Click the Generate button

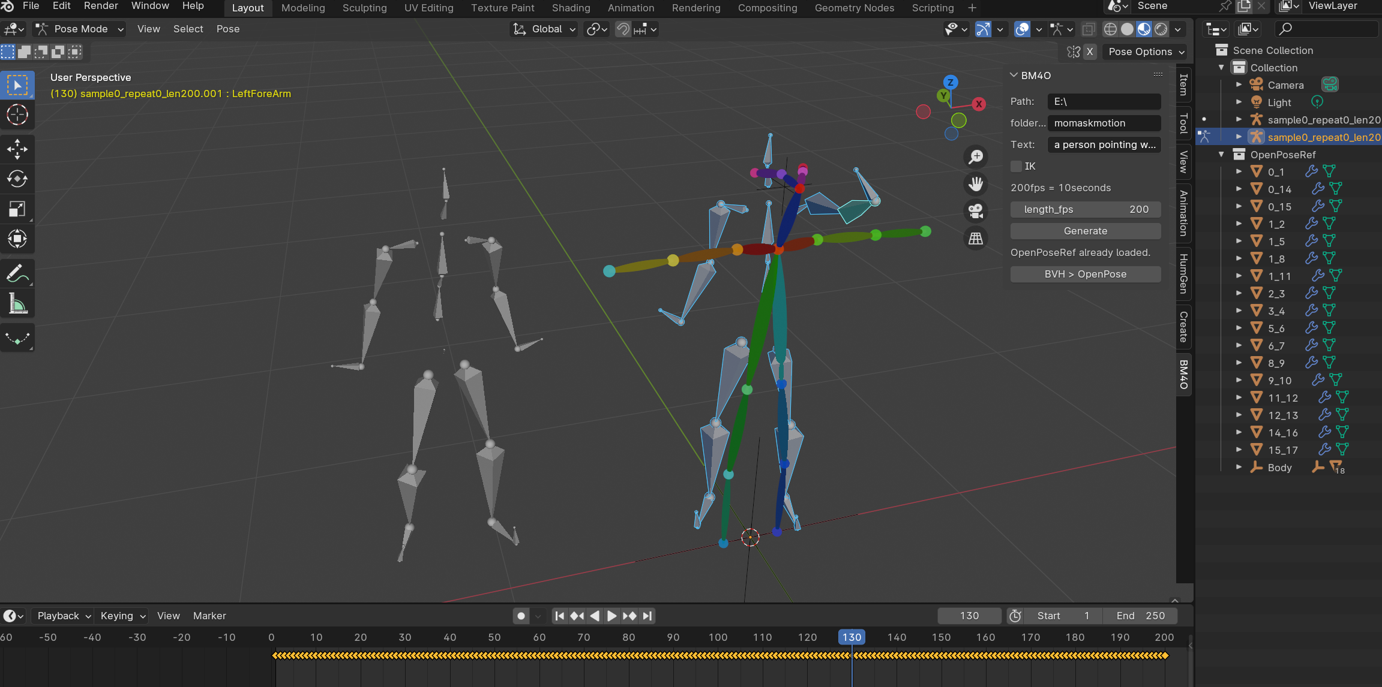click(1085, 231)
